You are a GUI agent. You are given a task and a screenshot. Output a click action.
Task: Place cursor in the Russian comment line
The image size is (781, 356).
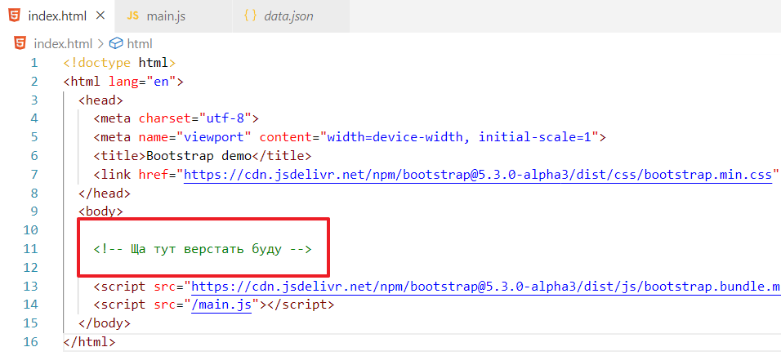(203, 249)
